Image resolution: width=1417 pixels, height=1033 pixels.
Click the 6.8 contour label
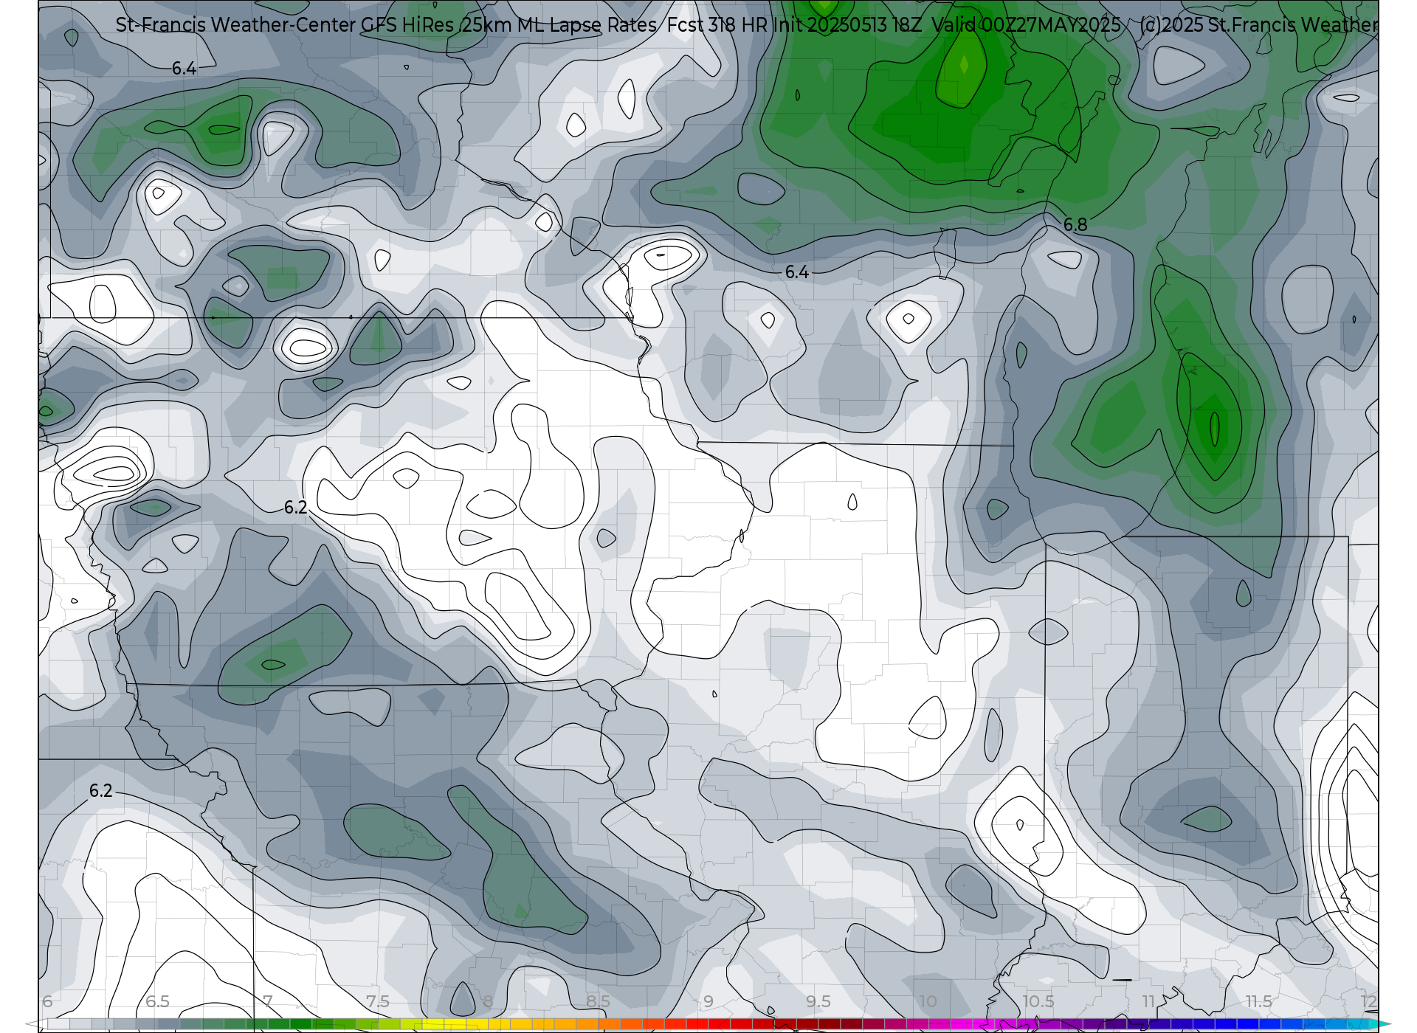(x=1075, y=225)
